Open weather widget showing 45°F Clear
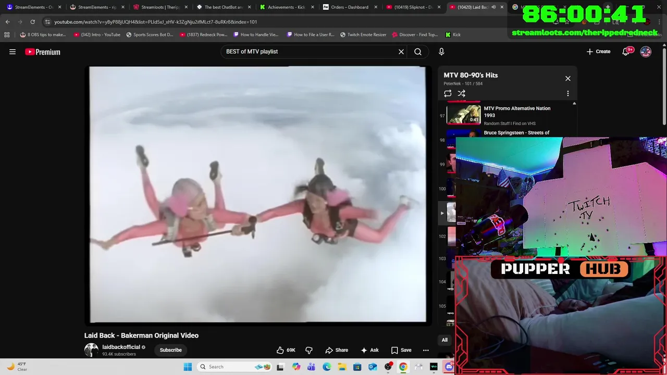The height and width of the screenshot is (375, 667). 17,367
